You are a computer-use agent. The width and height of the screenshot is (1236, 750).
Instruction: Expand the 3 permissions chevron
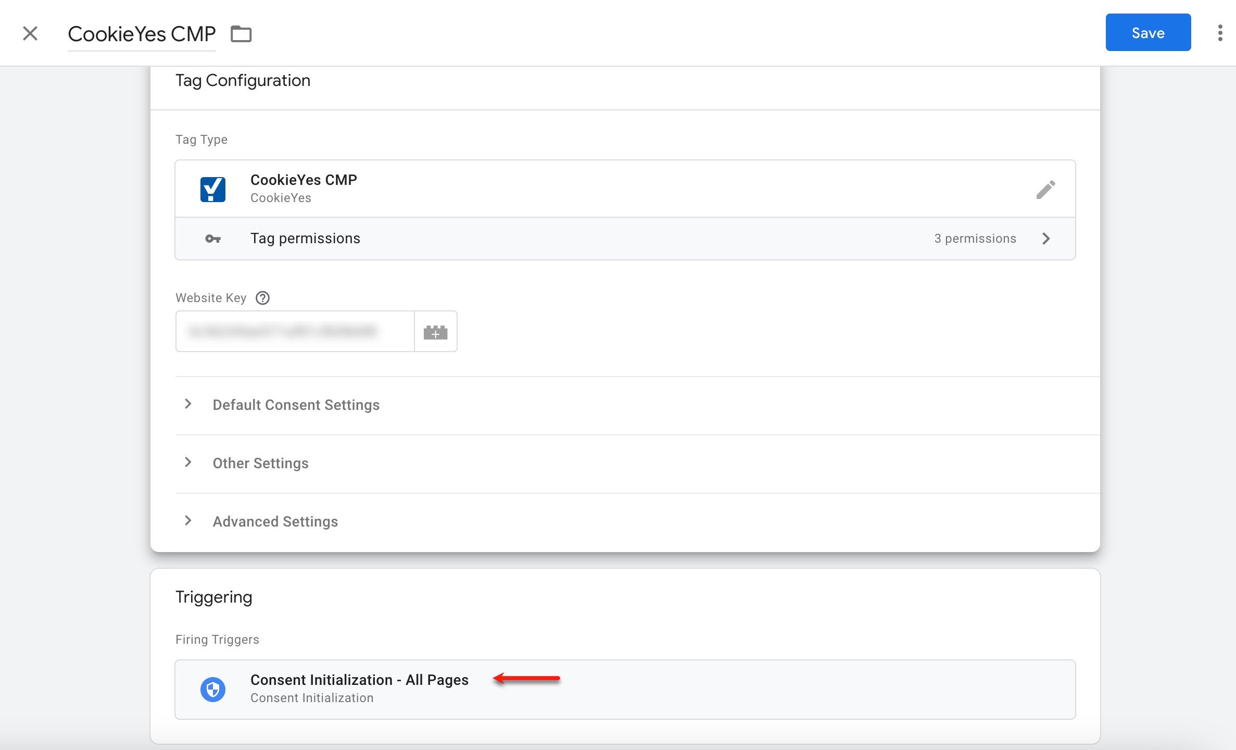1046,239
